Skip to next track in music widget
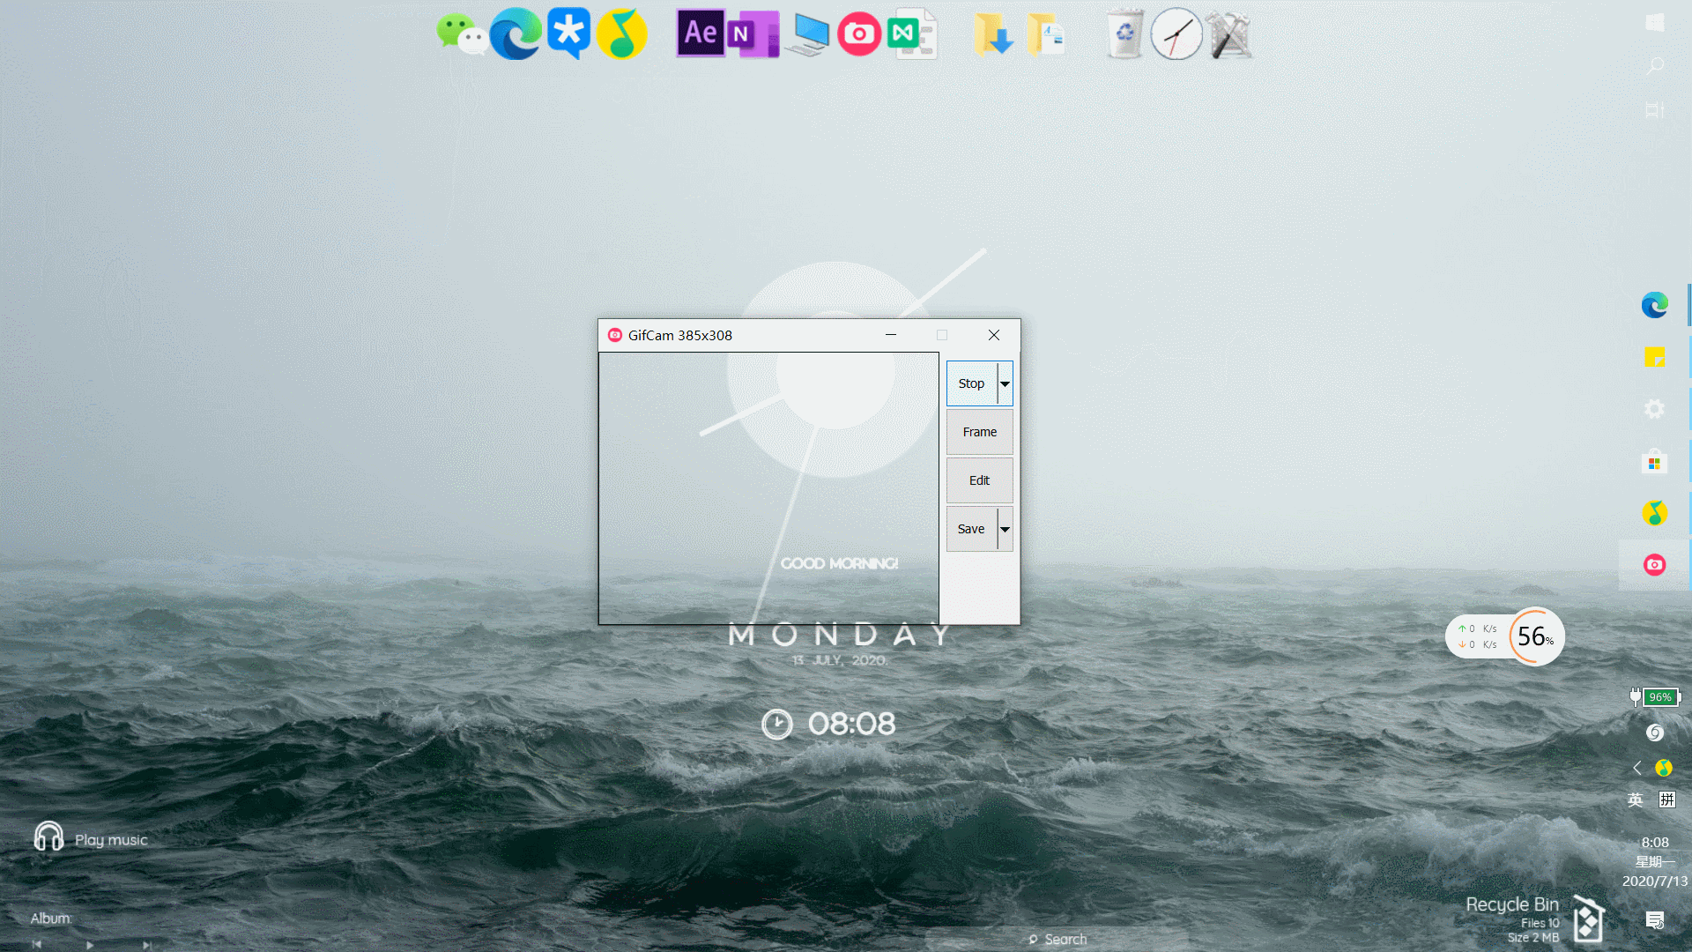The height and width of the screenshot is (952, 1692). [x=146, y=944]
